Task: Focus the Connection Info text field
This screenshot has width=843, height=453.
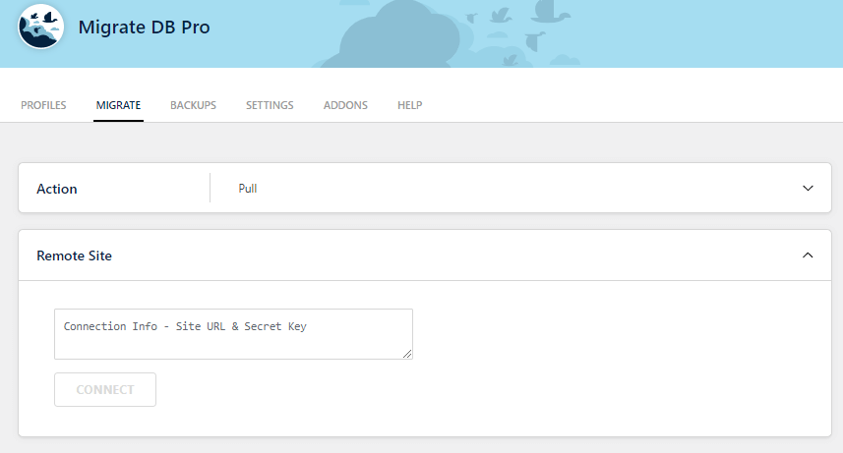Action: pos(233,334)
